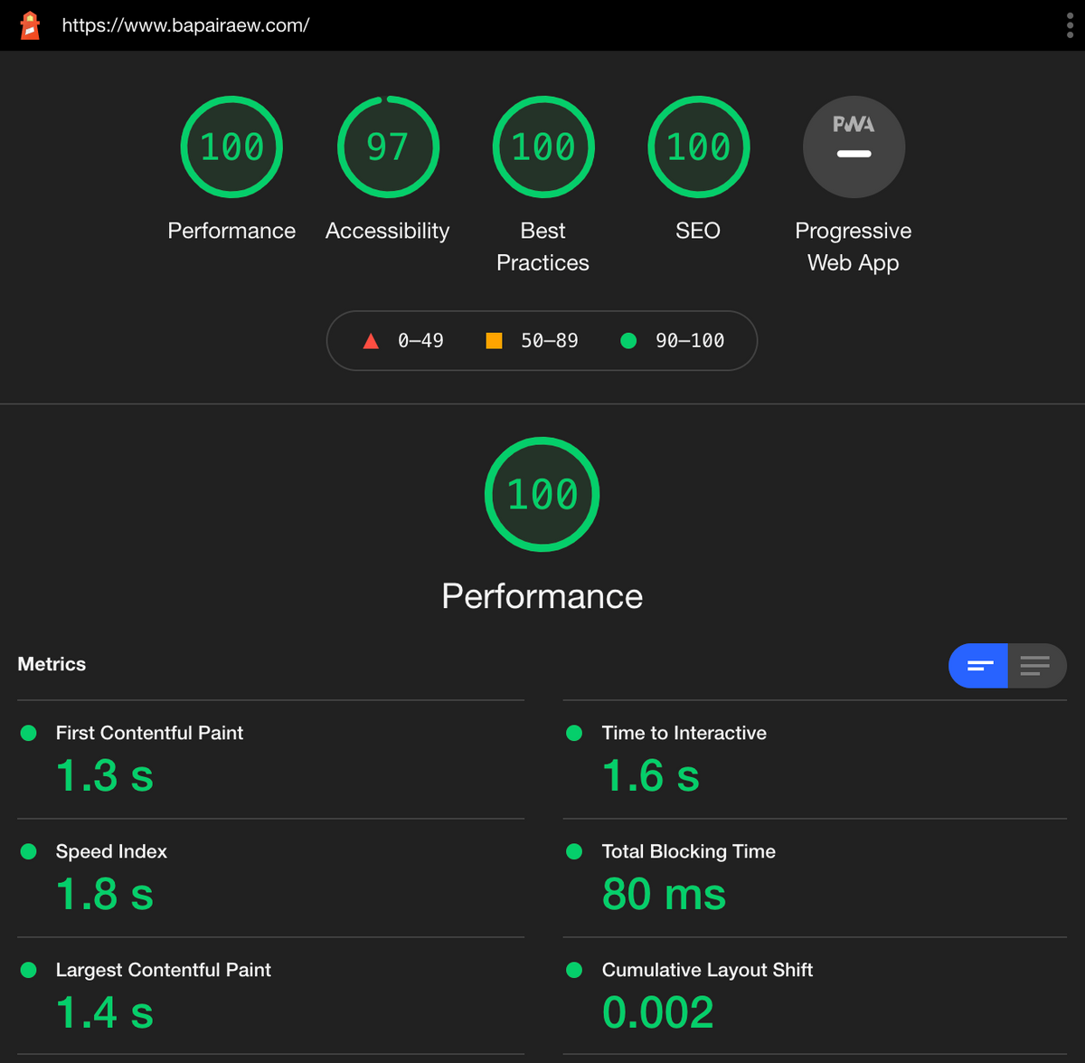Switch metrics to expanded description view

1036,666
